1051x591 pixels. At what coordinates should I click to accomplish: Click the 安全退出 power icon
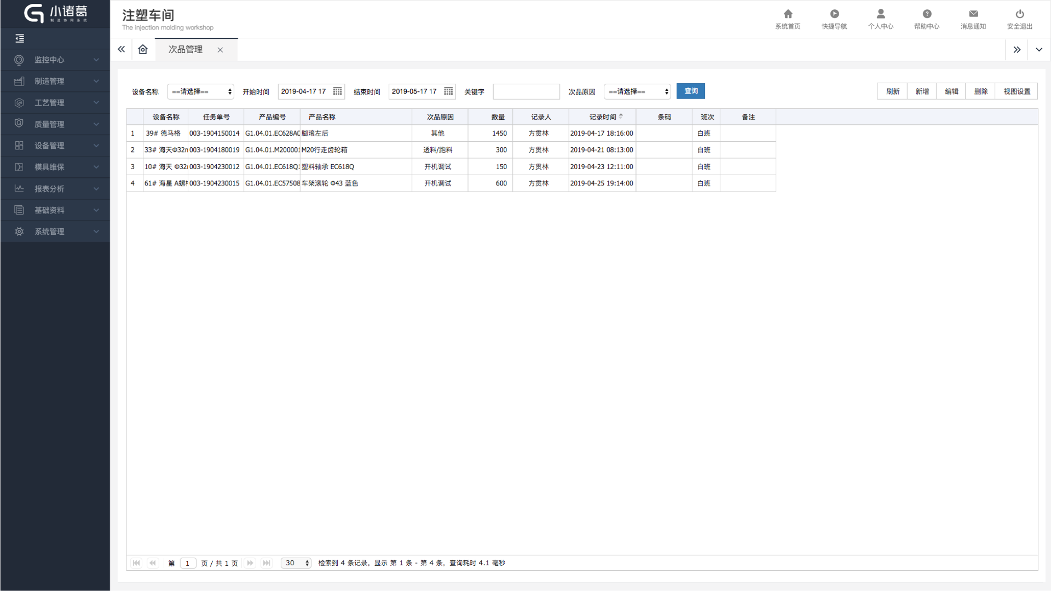click(1019, 14)
